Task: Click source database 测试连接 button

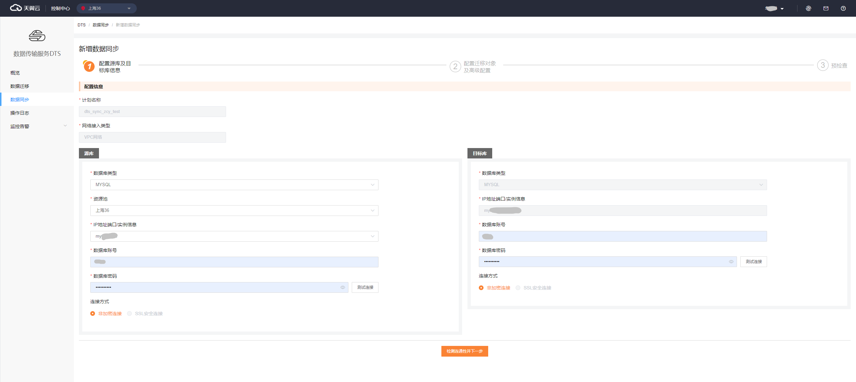Action: (x=365, y=287)
